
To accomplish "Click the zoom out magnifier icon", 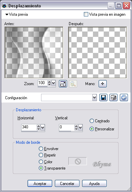I will [73, 84].
